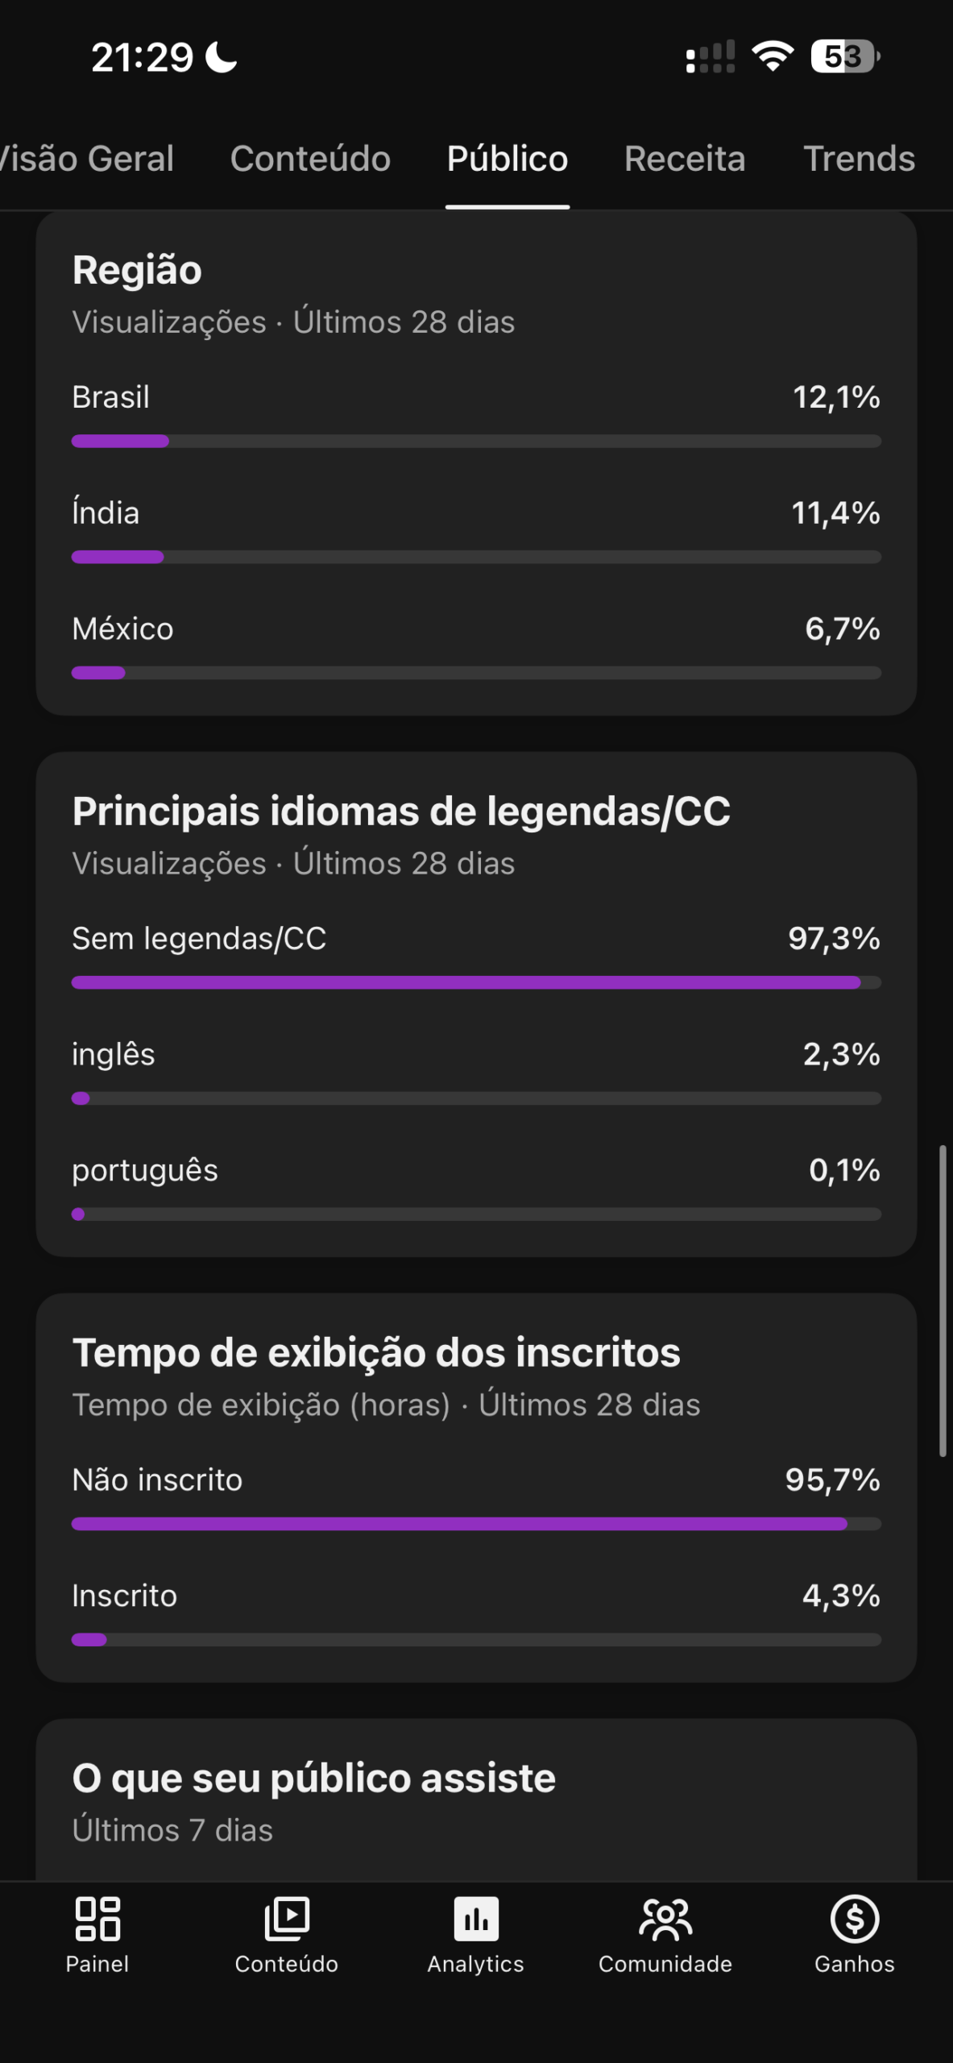
Task: Click the vertical scrollbar indicator
Action: click(x=943, y=1301)
